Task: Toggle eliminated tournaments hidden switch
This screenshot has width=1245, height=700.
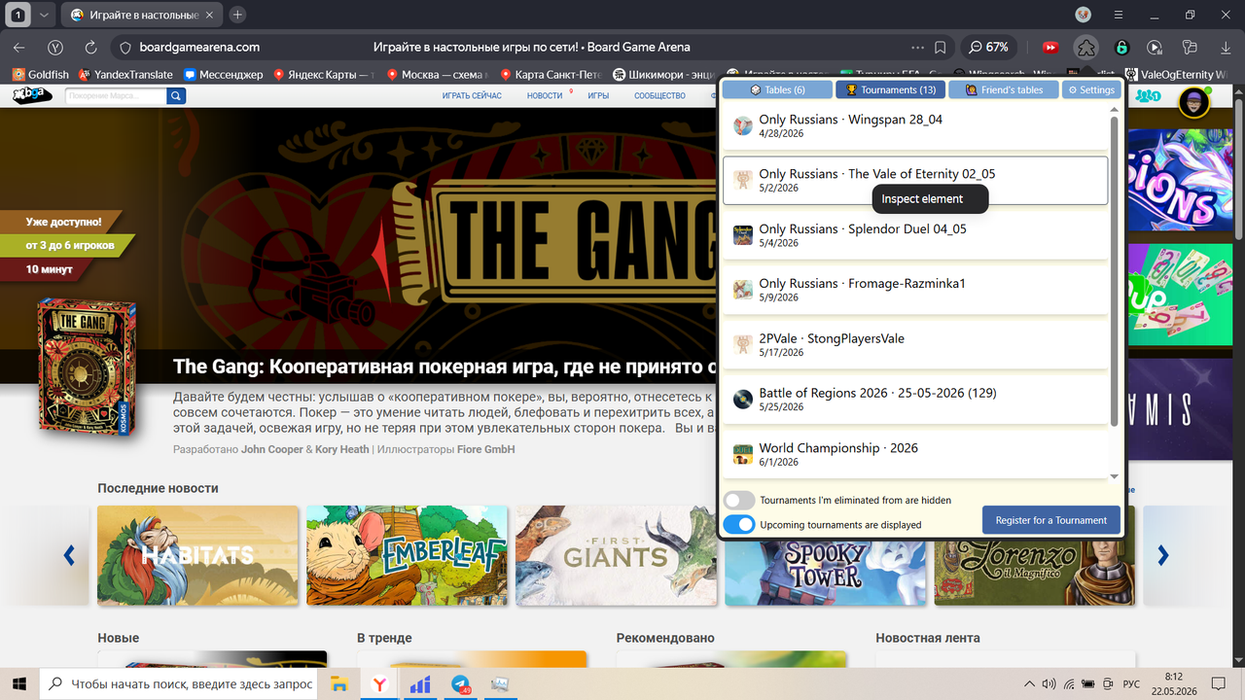Action: click(x=739, y=500)
